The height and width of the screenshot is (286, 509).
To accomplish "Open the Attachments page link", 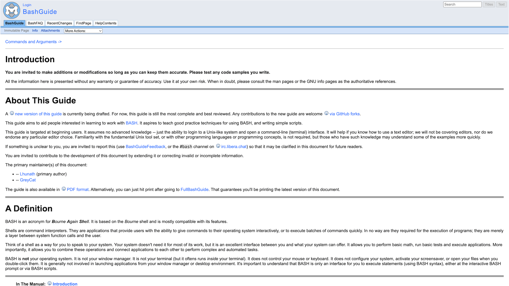I will 50,31.
